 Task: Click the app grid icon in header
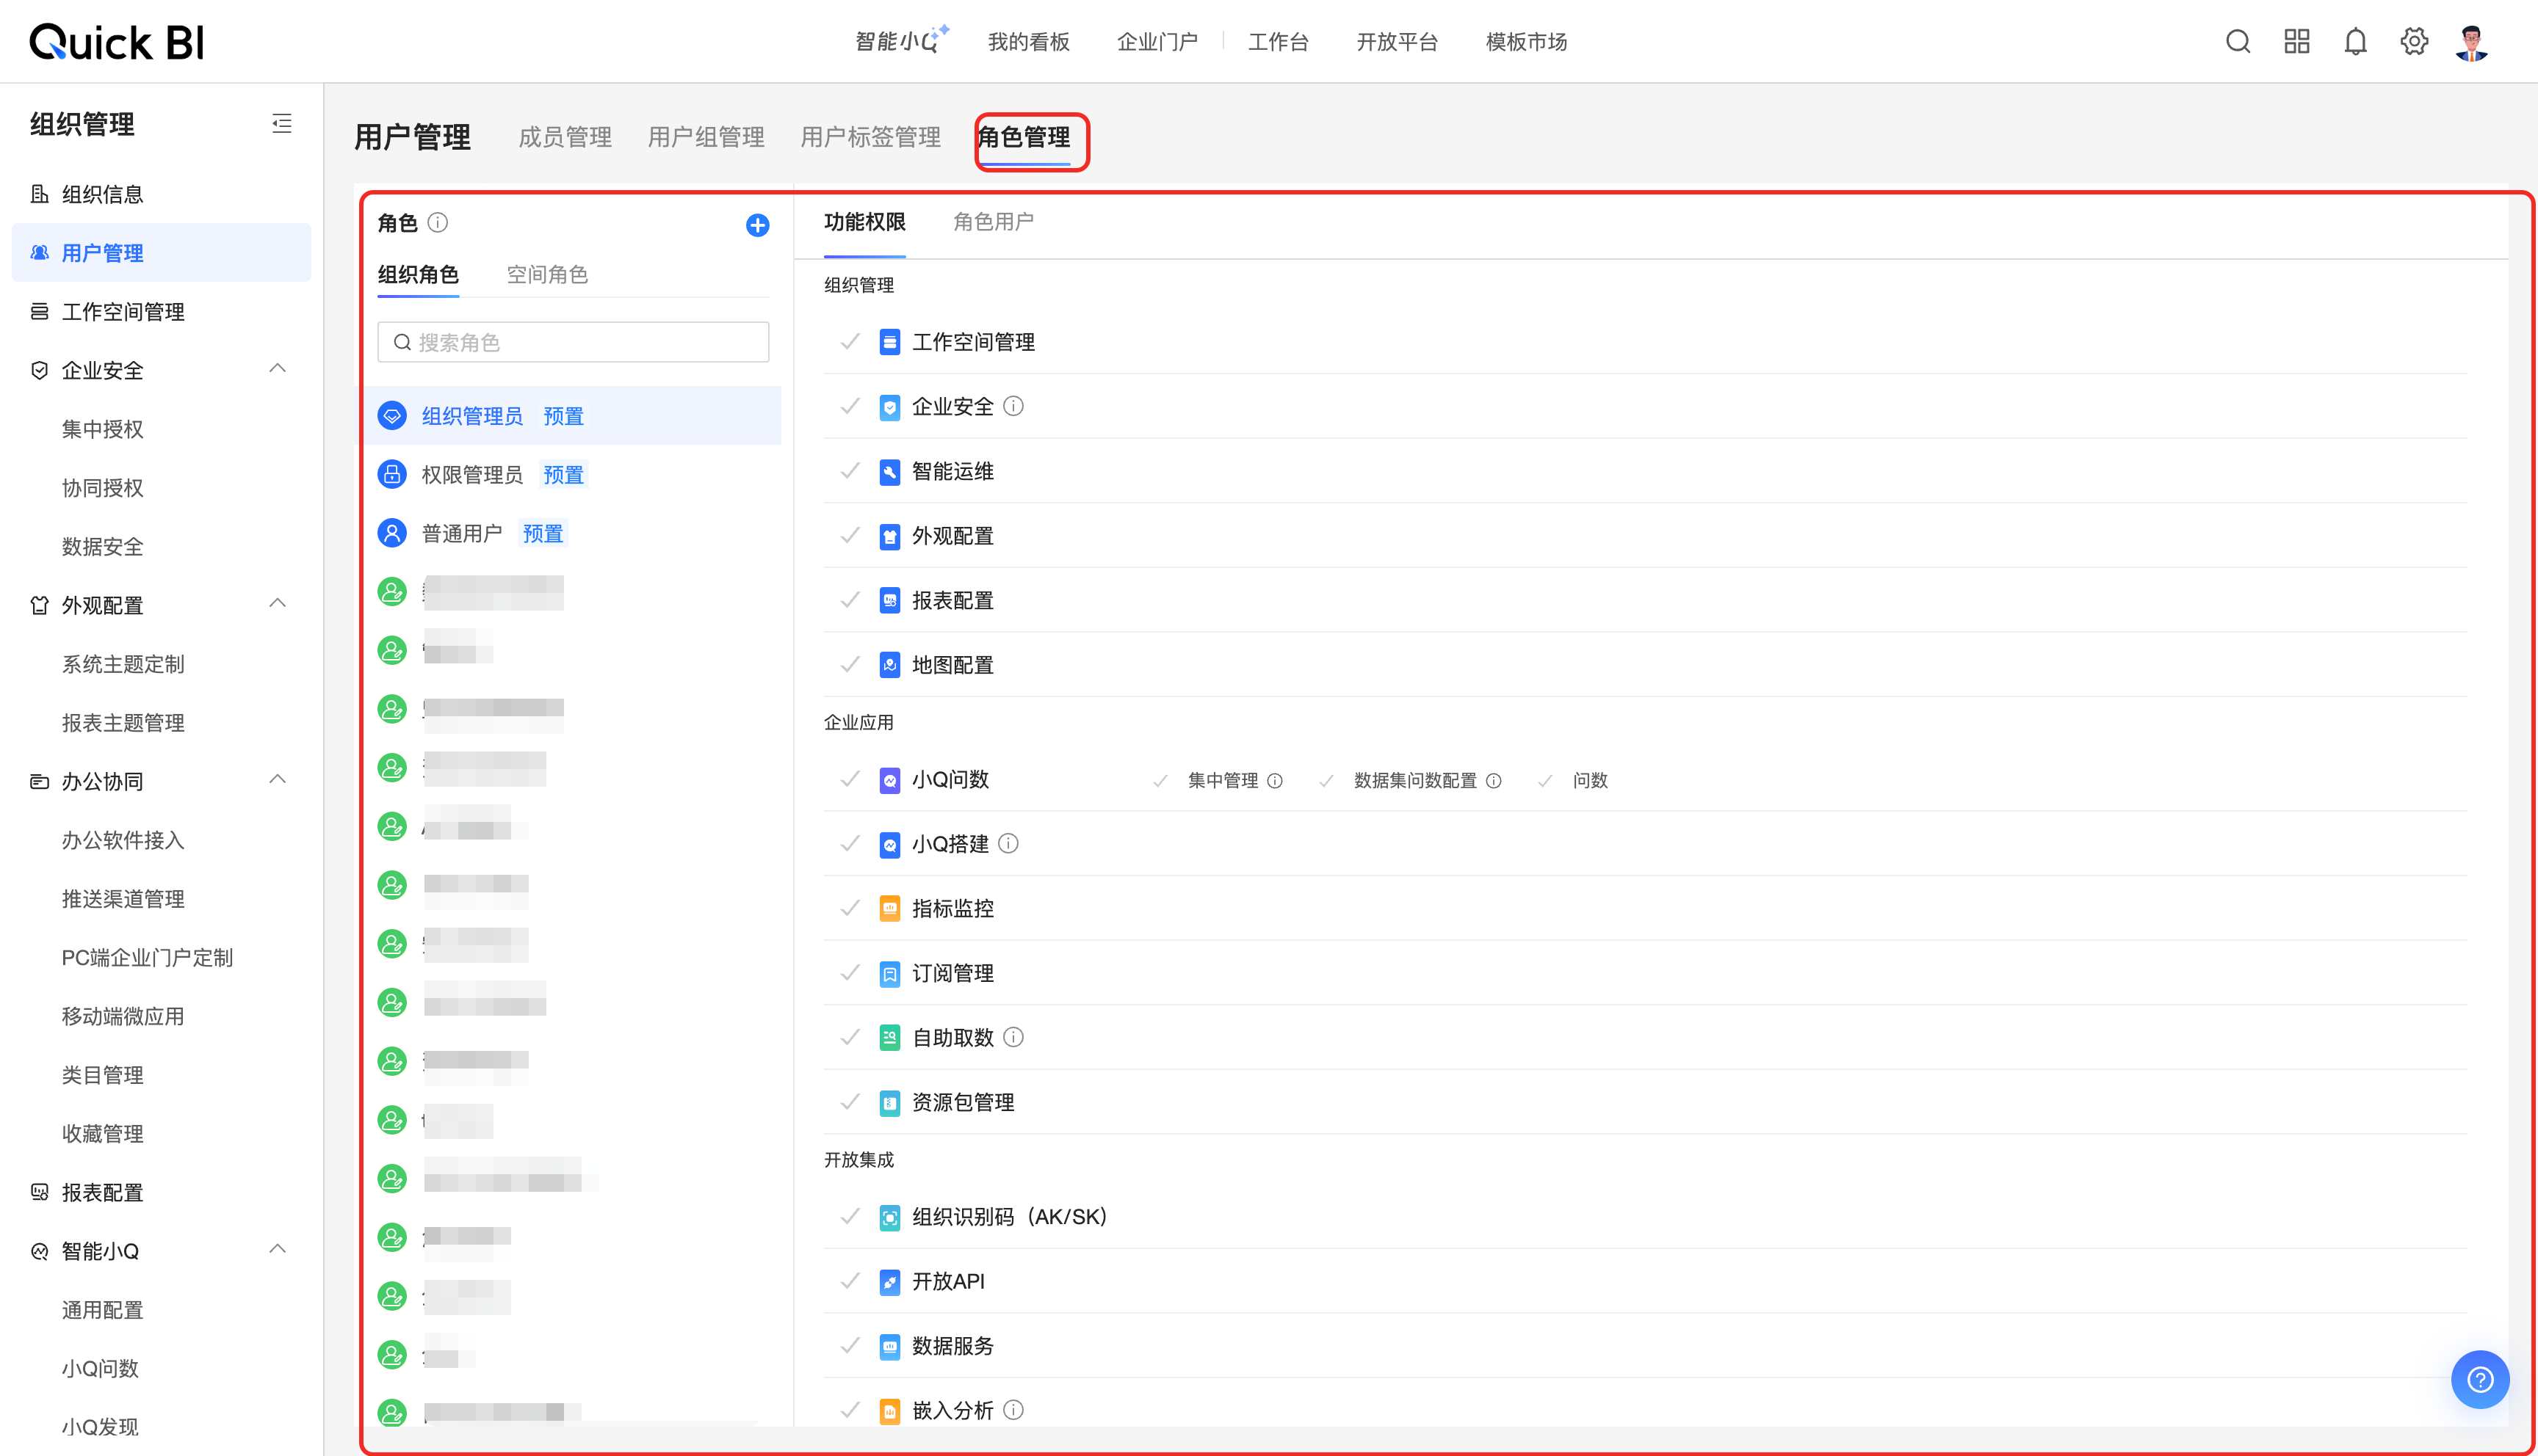click(x=2297, y=42)
